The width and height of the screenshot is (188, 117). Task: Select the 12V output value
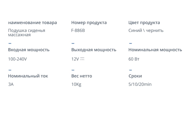pyautogui.click(x=75, y=59)
